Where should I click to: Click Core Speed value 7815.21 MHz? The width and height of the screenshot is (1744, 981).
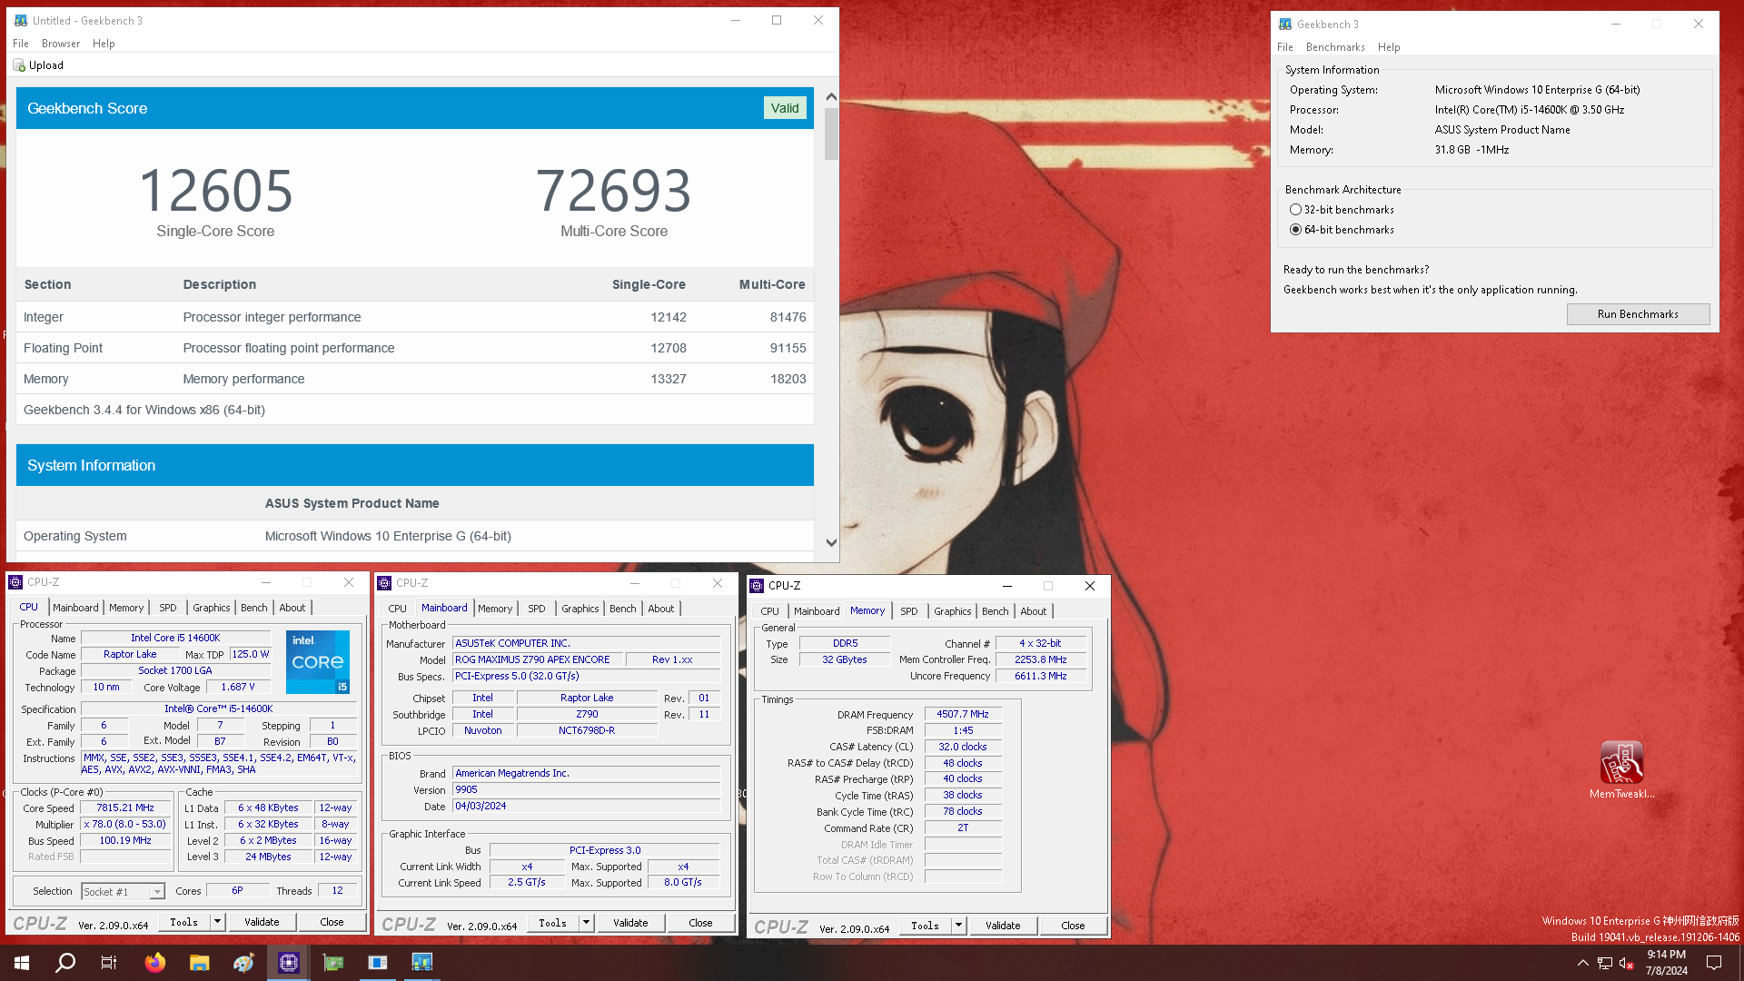pyautogui.click(x=125, y=808)
